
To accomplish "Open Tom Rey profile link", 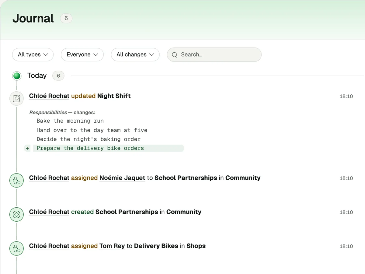I will [112, 246].
